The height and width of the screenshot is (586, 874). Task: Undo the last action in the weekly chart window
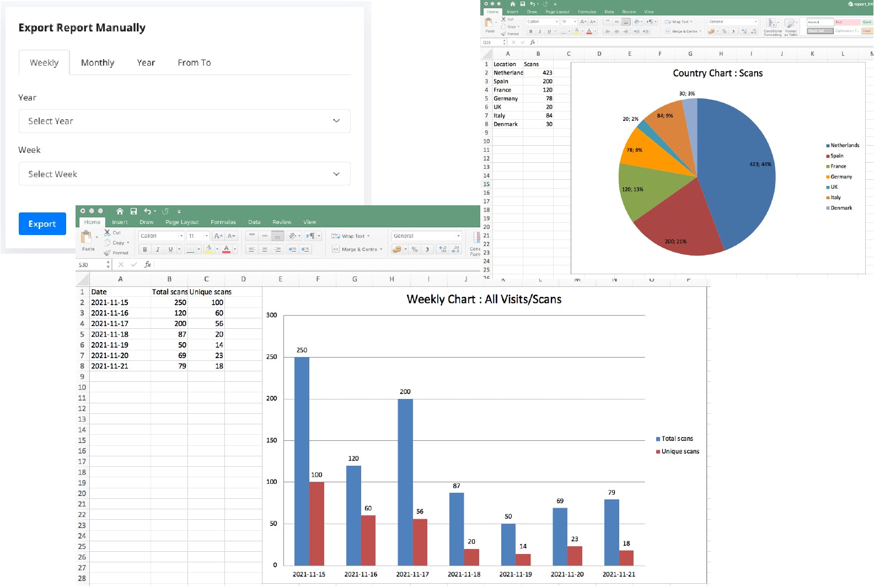pos(147,211)
